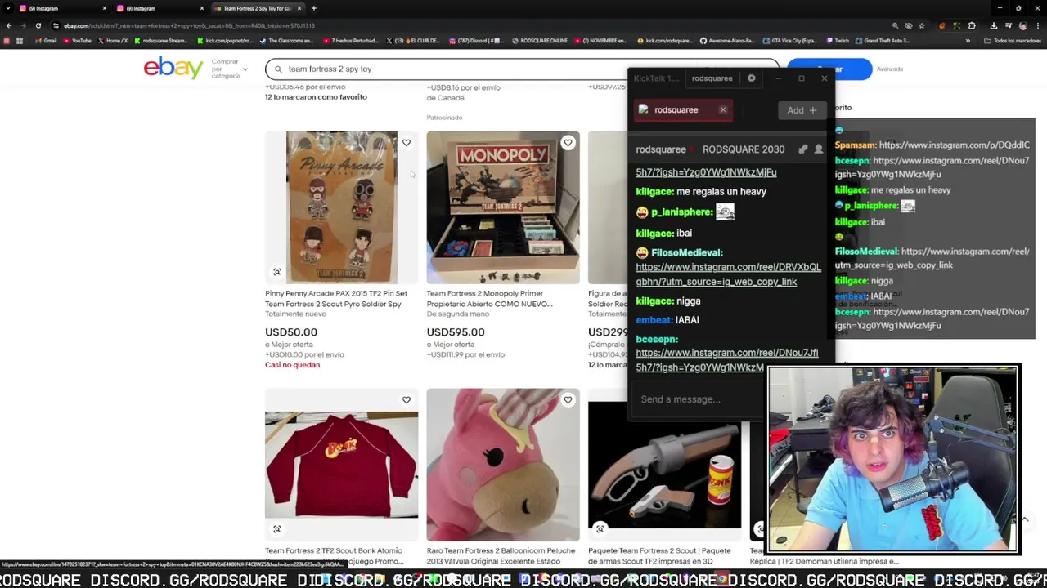Open the 3D printed Scout weapons thumbnail

click(664, 465)
